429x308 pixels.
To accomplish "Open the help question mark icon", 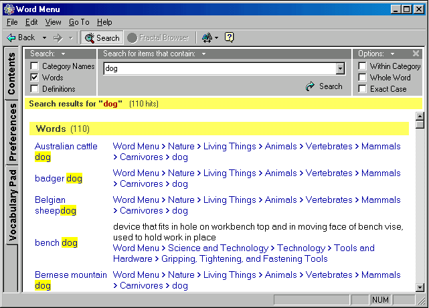I will (x=229, y=37).
